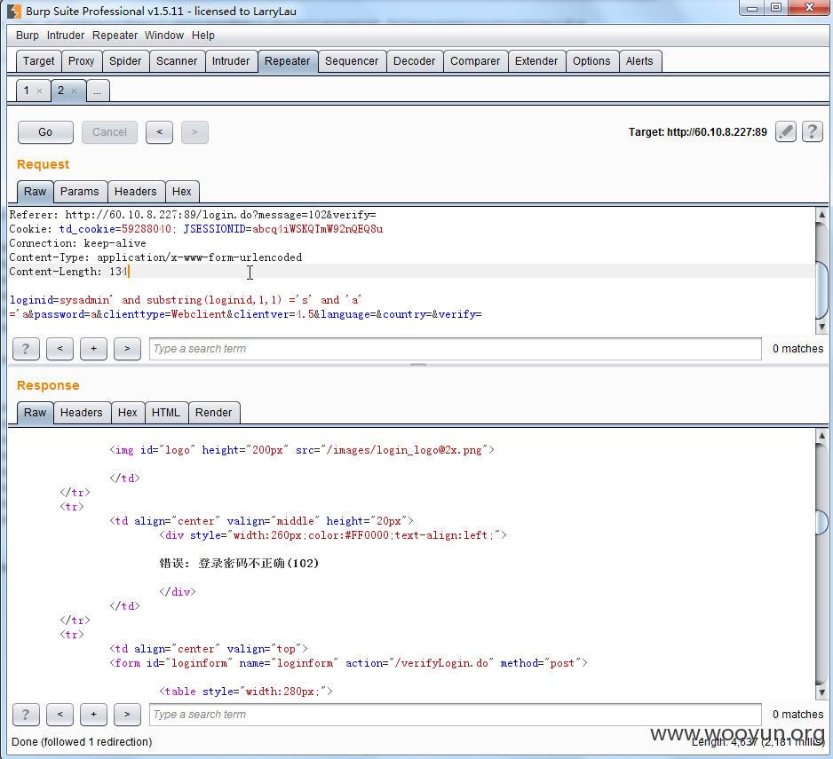This screenshot has width=833, height=759.
Task: Switch to the Proxy tab
Action: pyautogui.click(x=82, y=61)
